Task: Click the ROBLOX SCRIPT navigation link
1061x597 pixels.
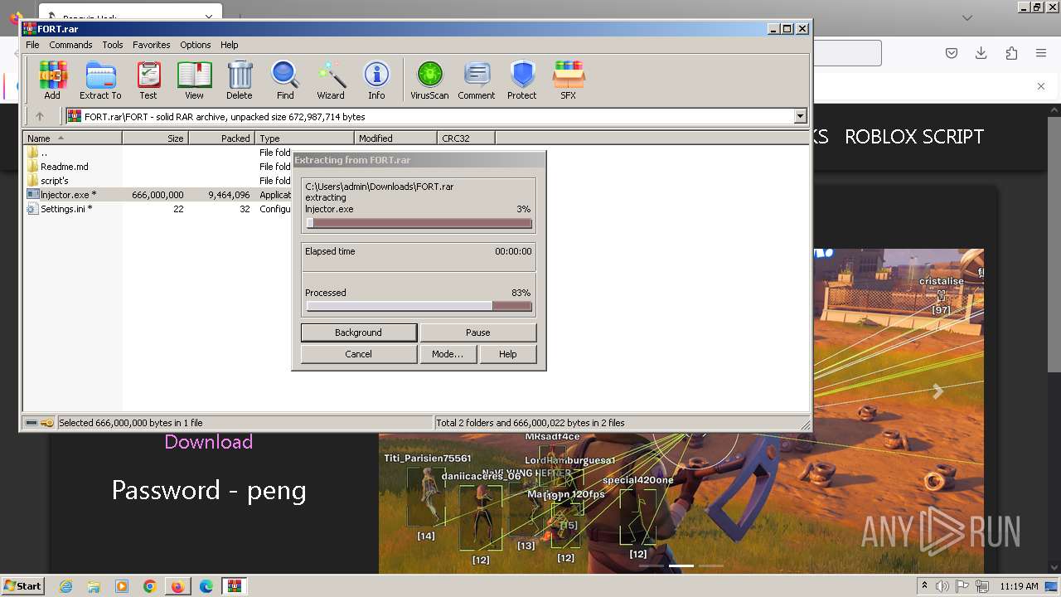Action: pos(914,137)
